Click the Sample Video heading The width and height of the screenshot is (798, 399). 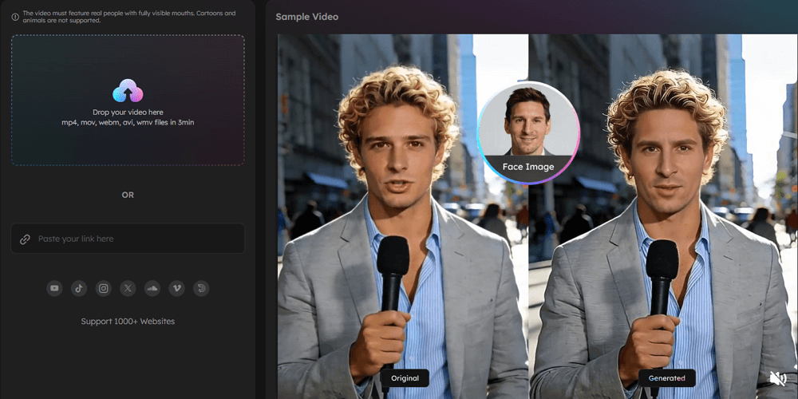(x=306, y=17)
